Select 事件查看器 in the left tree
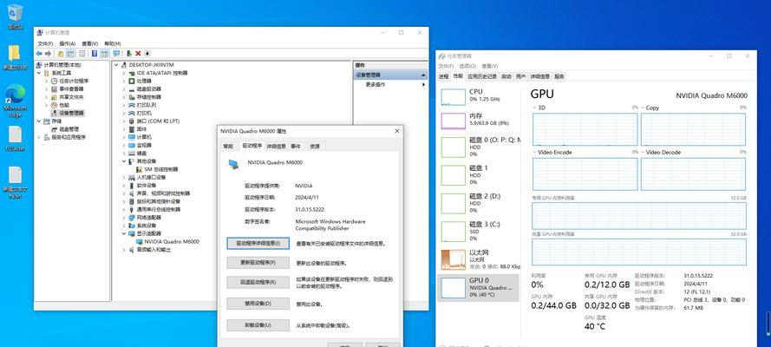Screen dimensions: 771x347 pos(71,89)
